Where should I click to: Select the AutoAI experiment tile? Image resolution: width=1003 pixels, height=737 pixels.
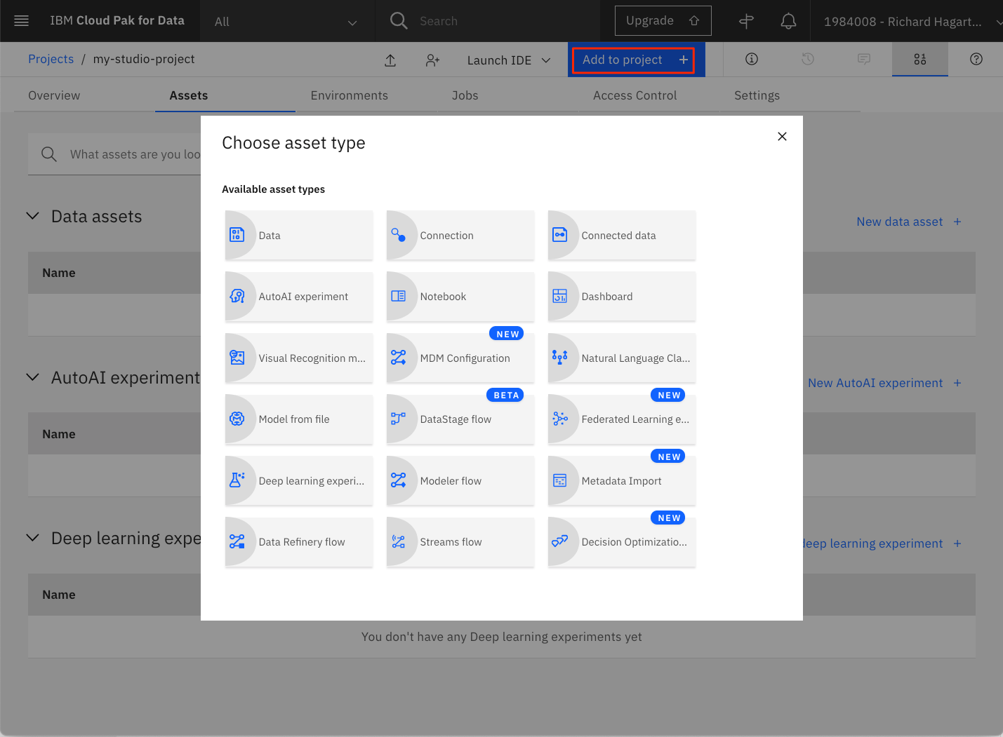tap(299, 297)
